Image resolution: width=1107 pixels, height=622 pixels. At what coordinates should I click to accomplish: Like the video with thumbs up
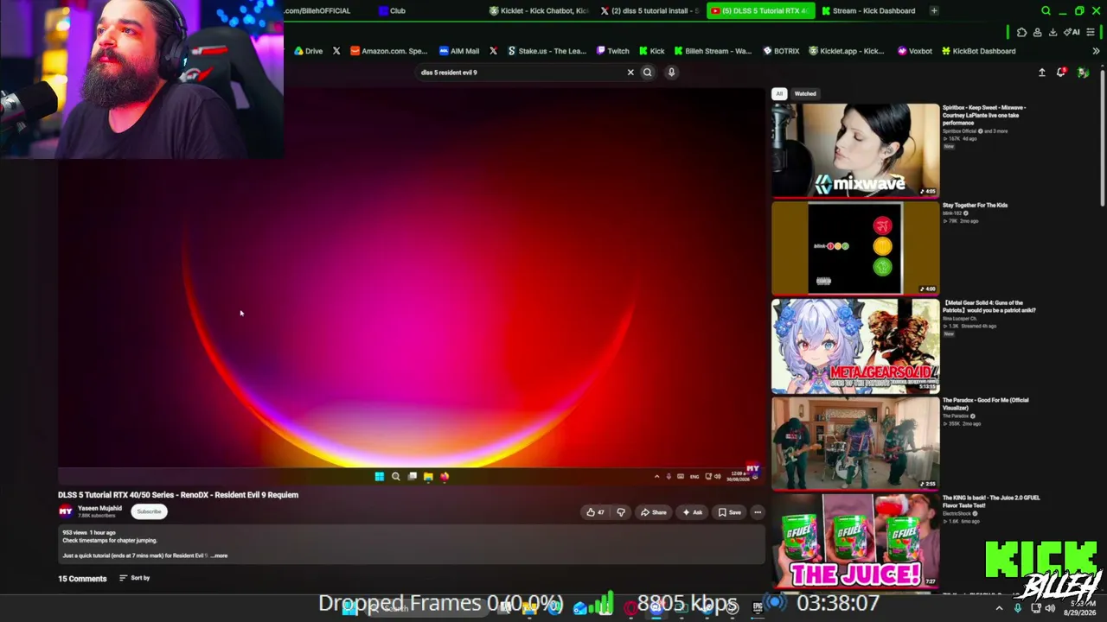[x=595, y=512]
